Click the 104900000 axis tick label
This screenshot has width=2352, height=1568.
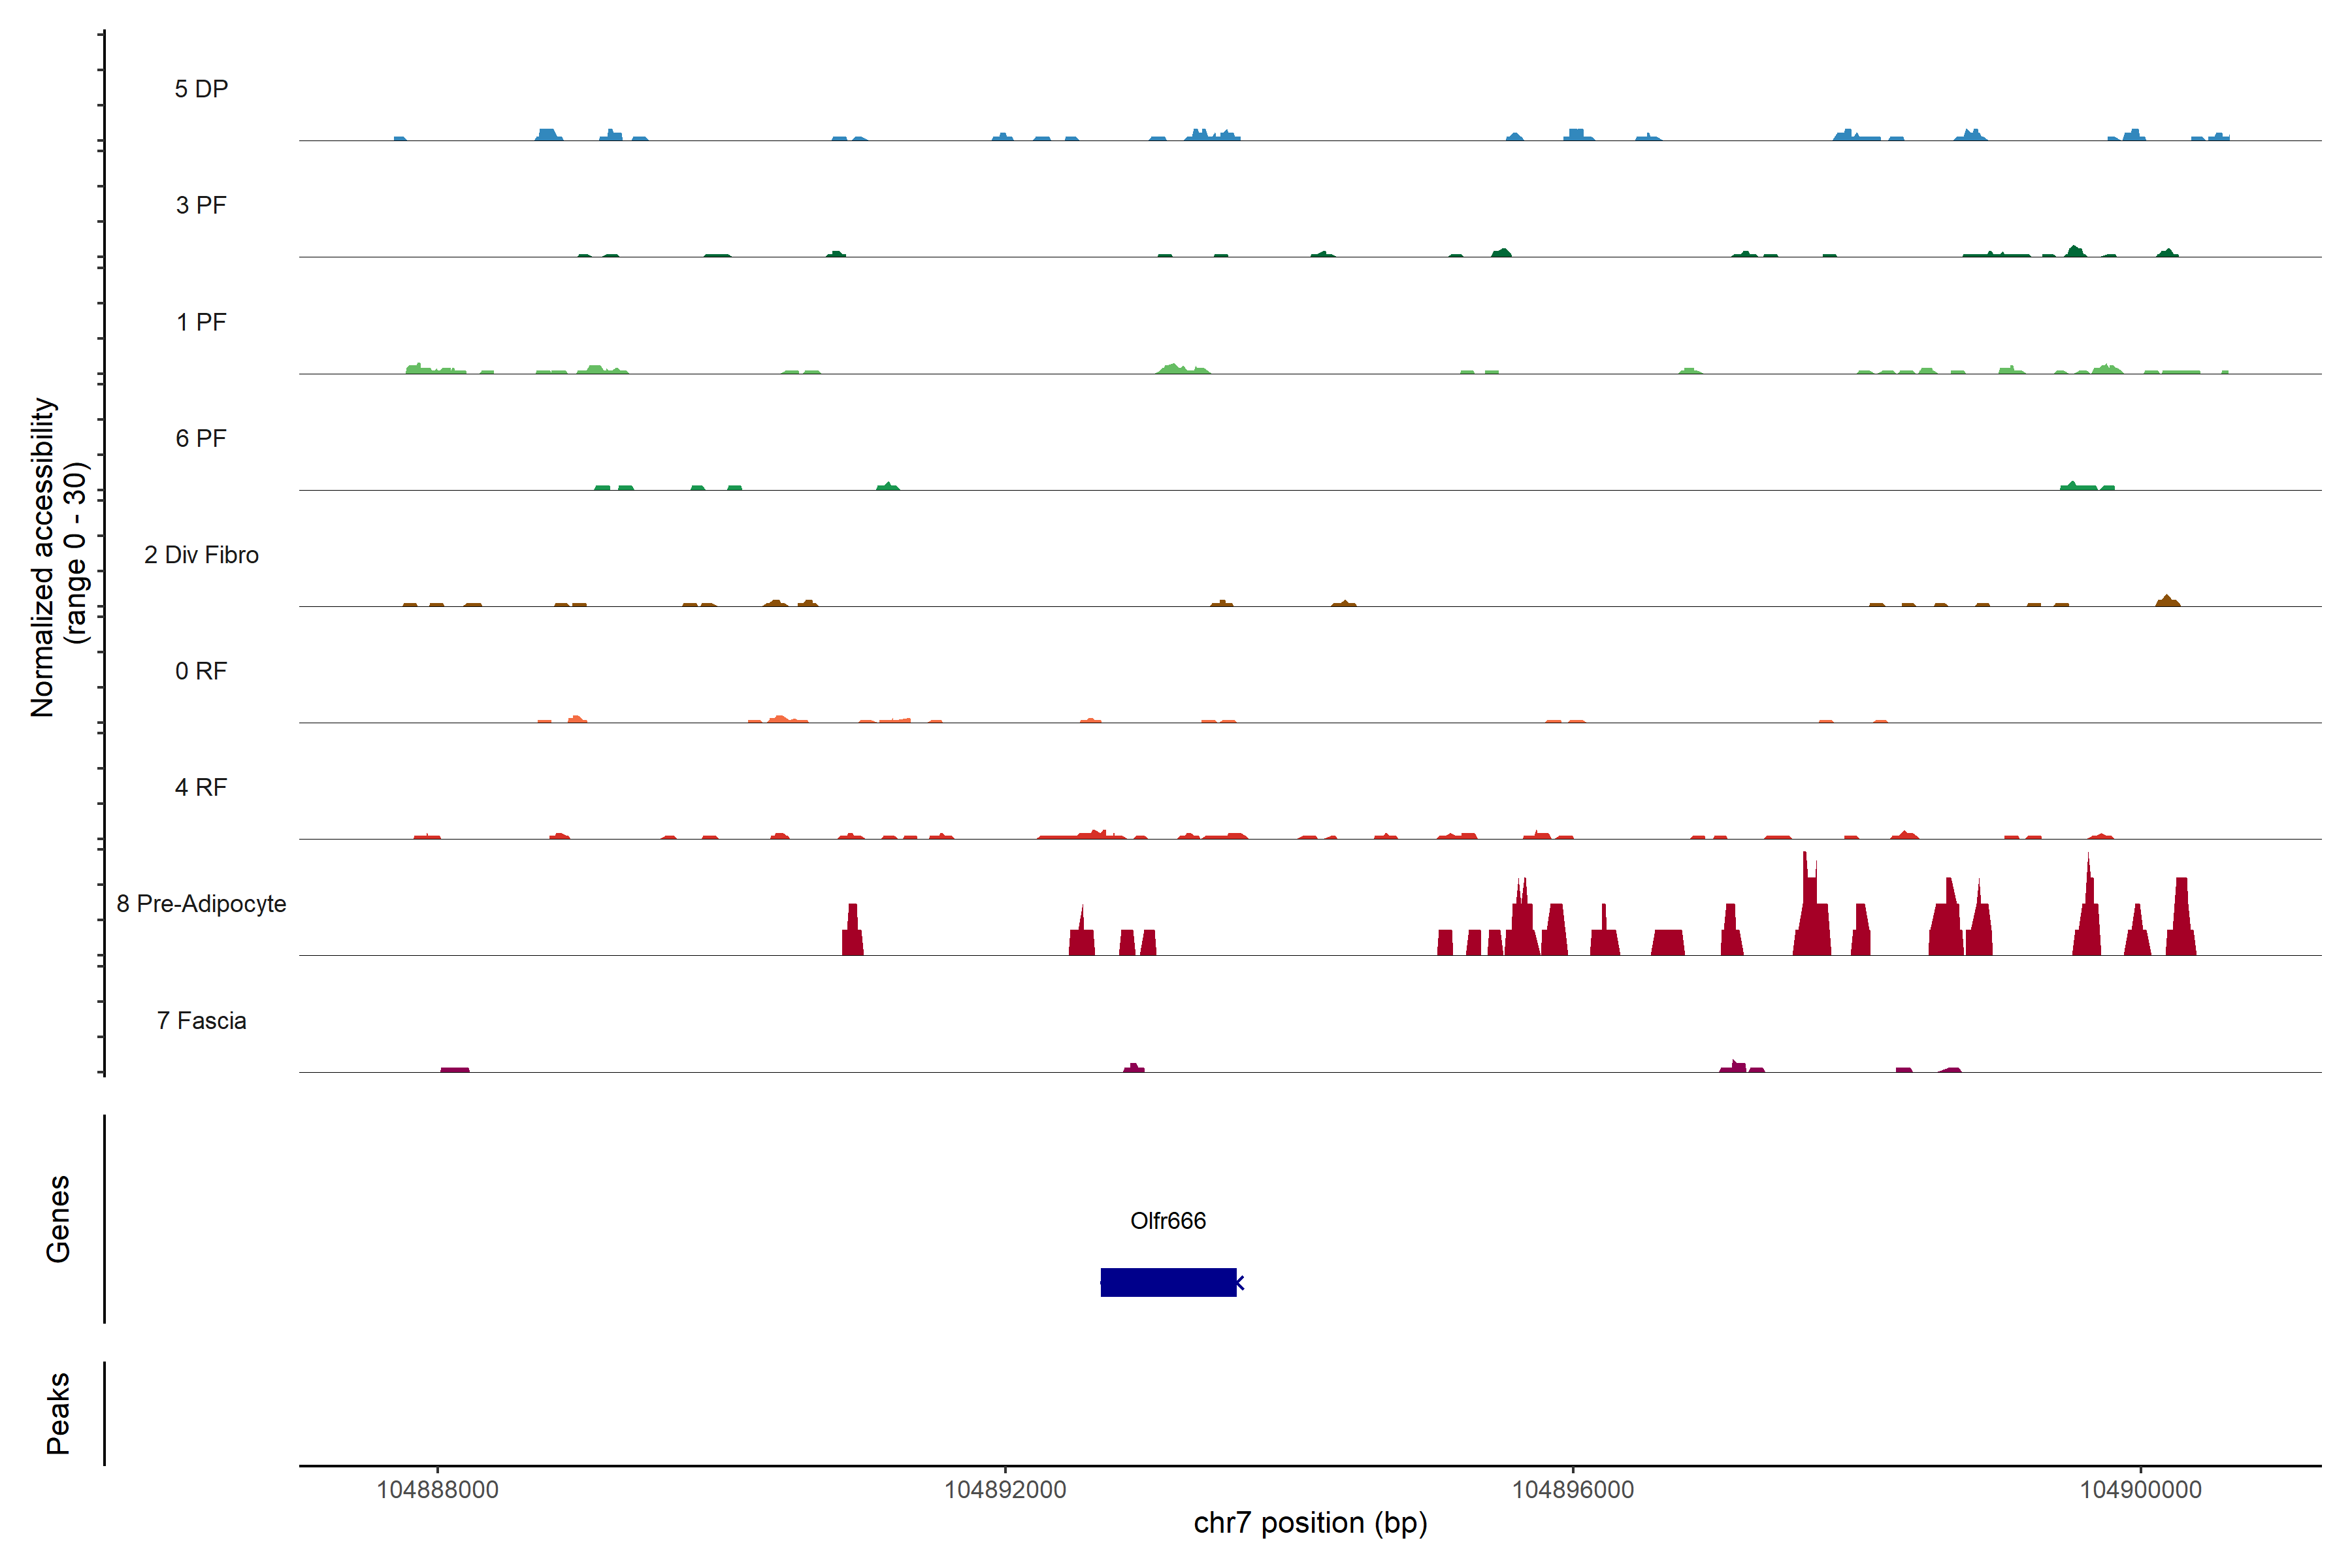click(2141, 1489)
